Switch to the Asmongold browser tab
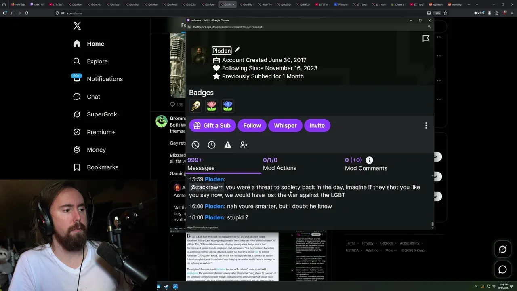The height and width of the screenshot is (291, 517). 454,4
